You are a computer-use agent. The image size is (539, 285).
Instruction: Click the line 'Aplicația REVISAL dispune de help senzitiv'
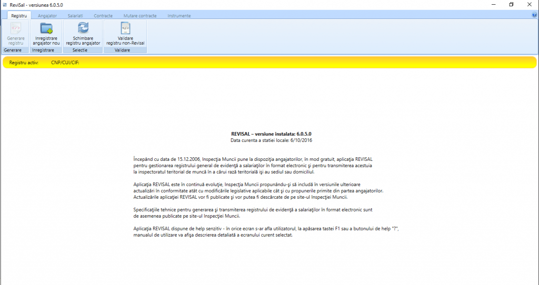266,229
